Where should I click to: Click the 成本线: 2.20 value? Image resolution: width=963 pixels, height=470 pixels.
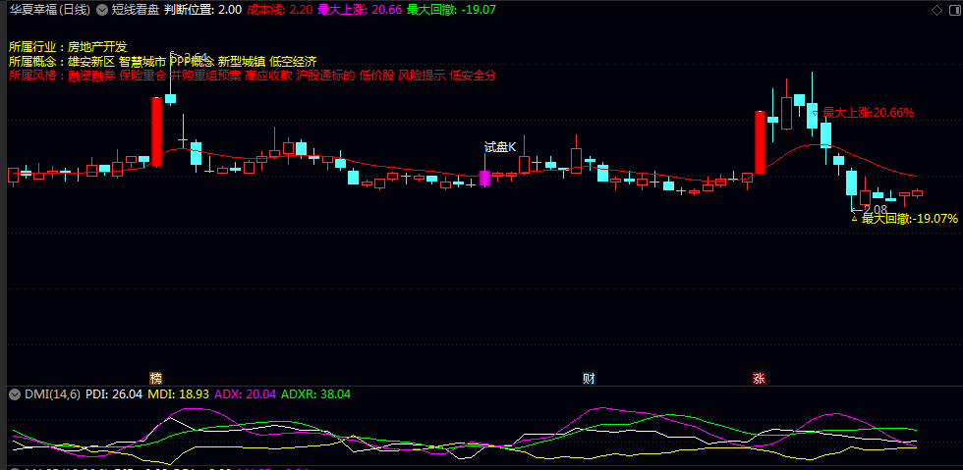pyautogui.click(x=279, y=10)
